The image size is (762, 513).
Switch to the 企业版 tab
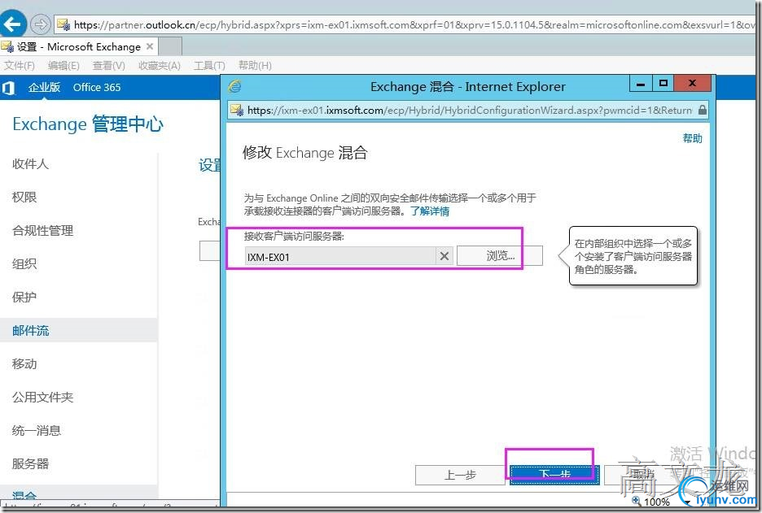[44, 87]
